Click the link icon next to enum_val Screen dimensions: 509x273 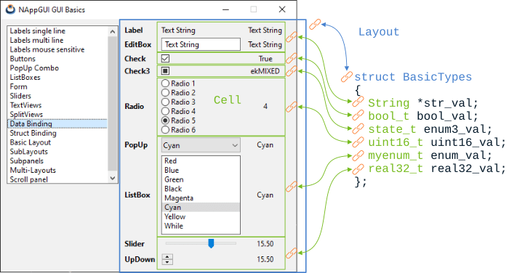(358, 155)
